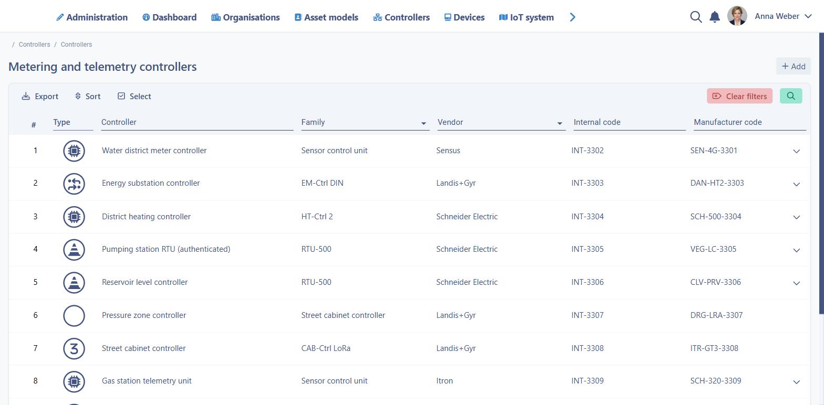
Task: Open Pressure zone controller entry
Action: [144, 315]
